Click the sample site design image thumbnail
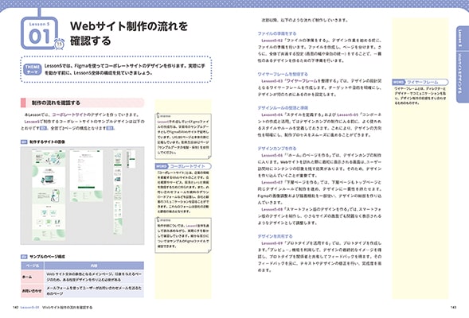The image size is (469, 318). tap(82, 196)
